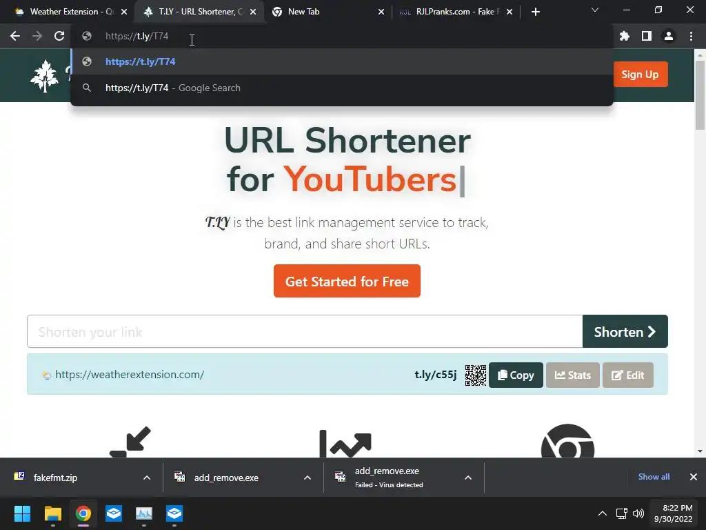Viewport: 706px width, 530px height.
Task: Close the RJLPranks.com tab
Action: 510,12
